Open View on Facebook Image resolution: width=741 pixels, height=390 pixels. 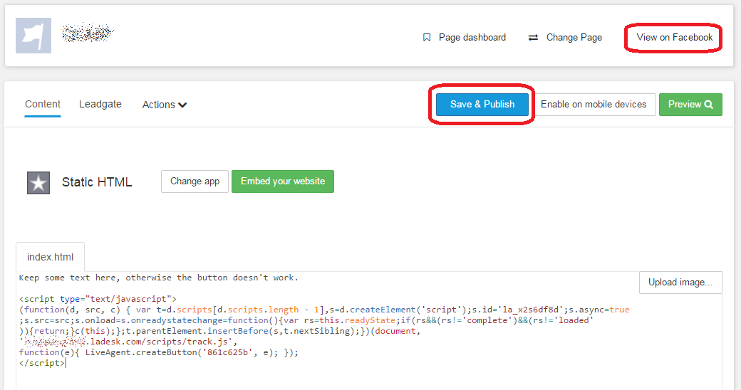tap(674, 37)
